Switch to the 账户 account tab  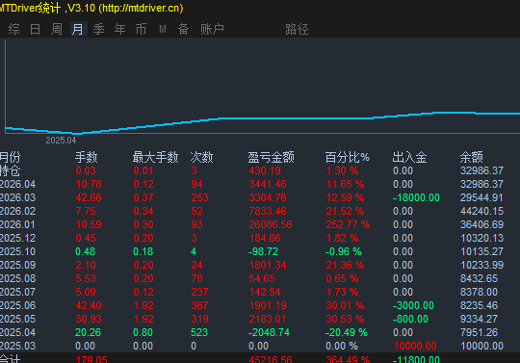tap(212, 29)
